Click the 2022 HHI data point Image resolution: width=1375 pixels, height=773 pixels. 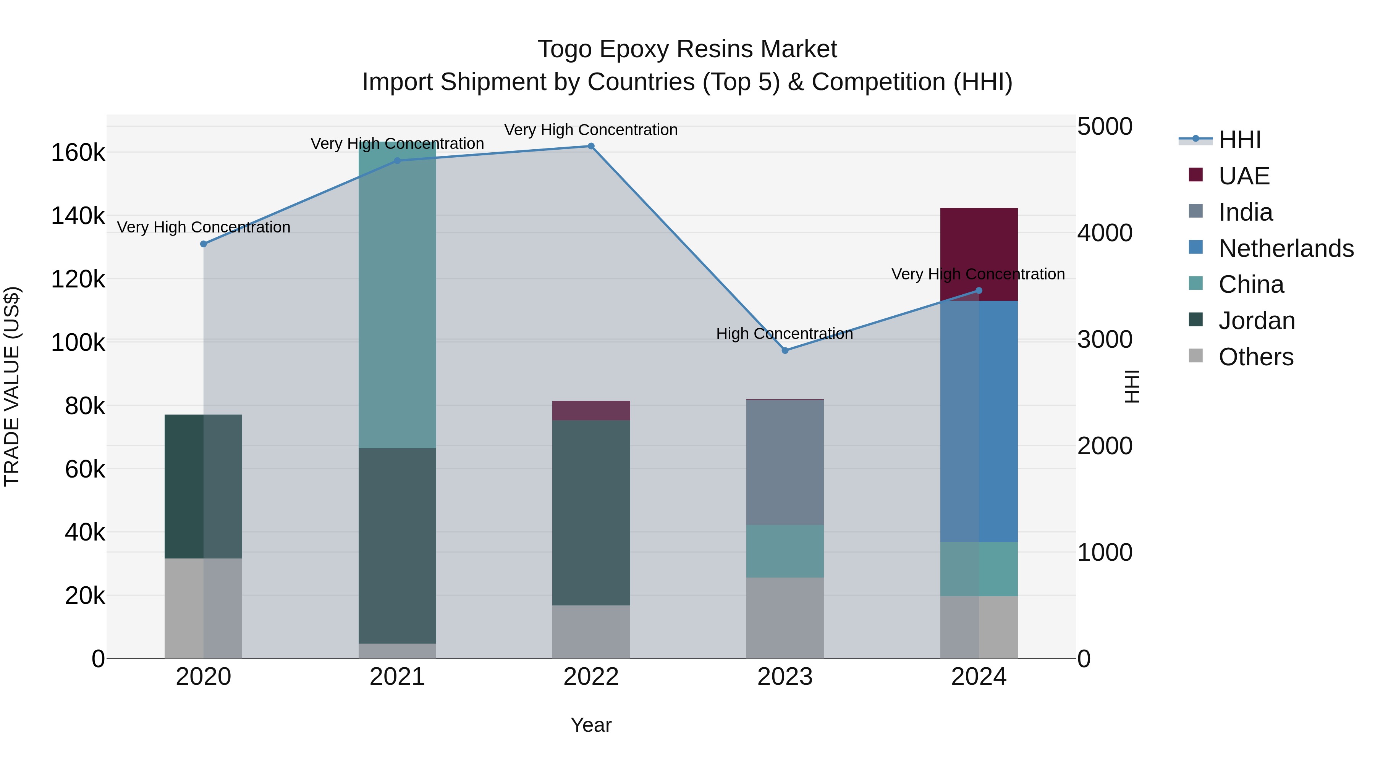[591, 146]
